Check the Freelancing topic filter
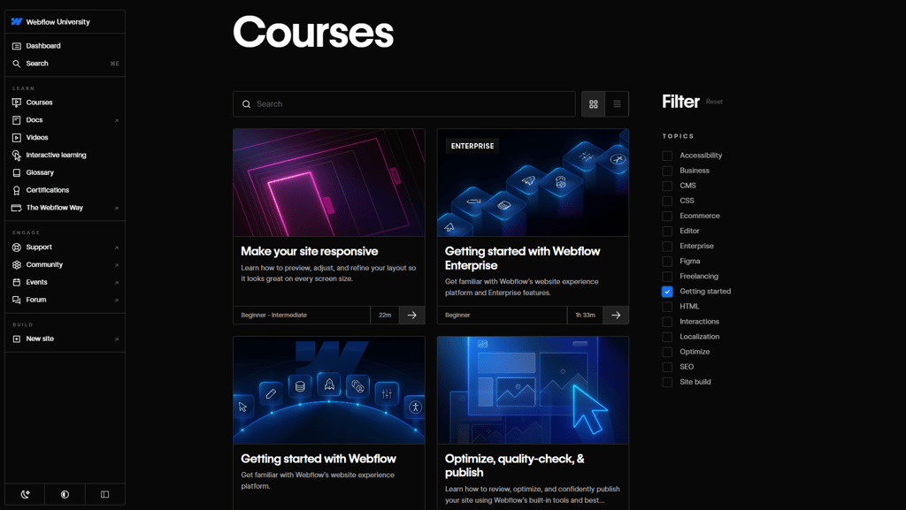 pos(667,277)
